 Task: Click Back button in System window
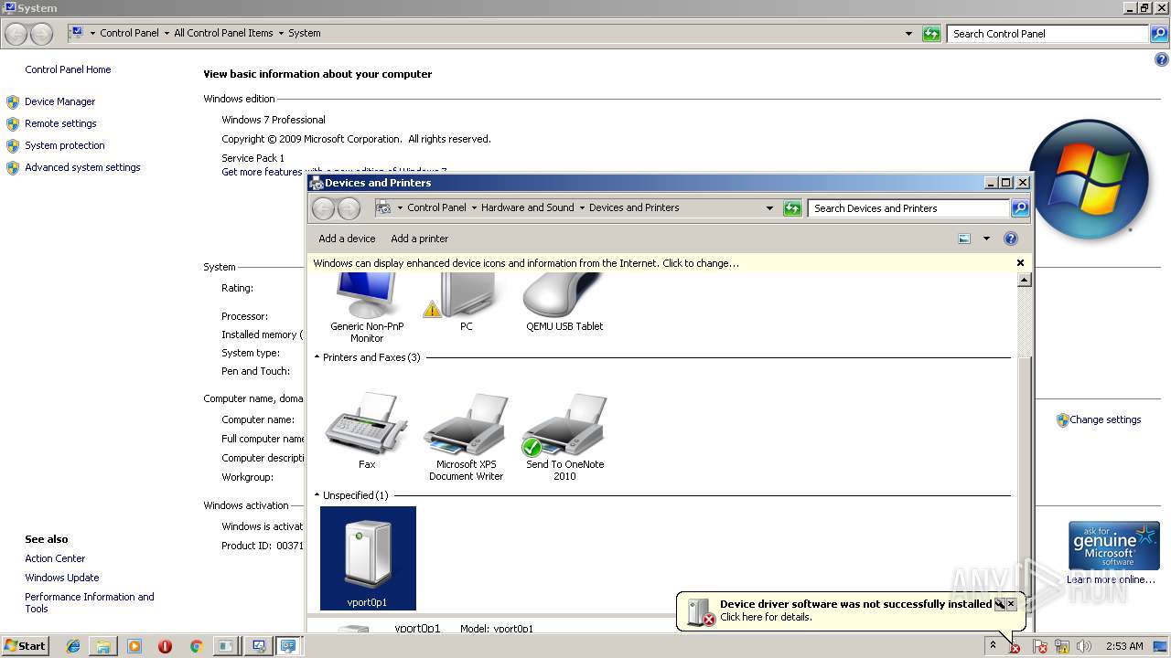(x=16, y=34)
